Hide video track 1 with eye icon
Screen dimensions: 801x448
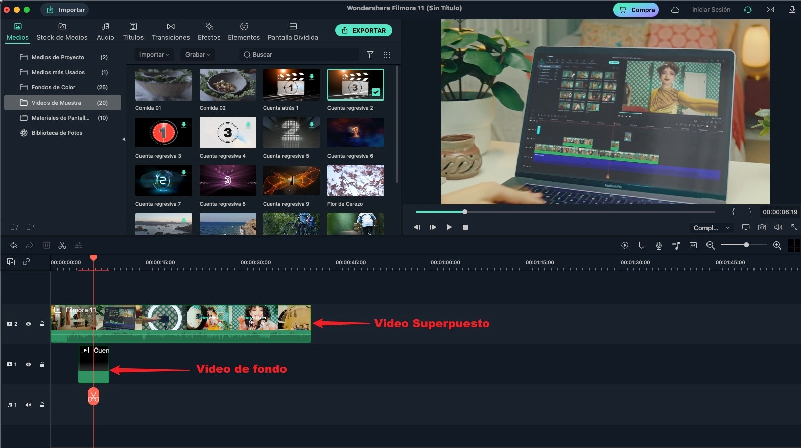point(28,364)
